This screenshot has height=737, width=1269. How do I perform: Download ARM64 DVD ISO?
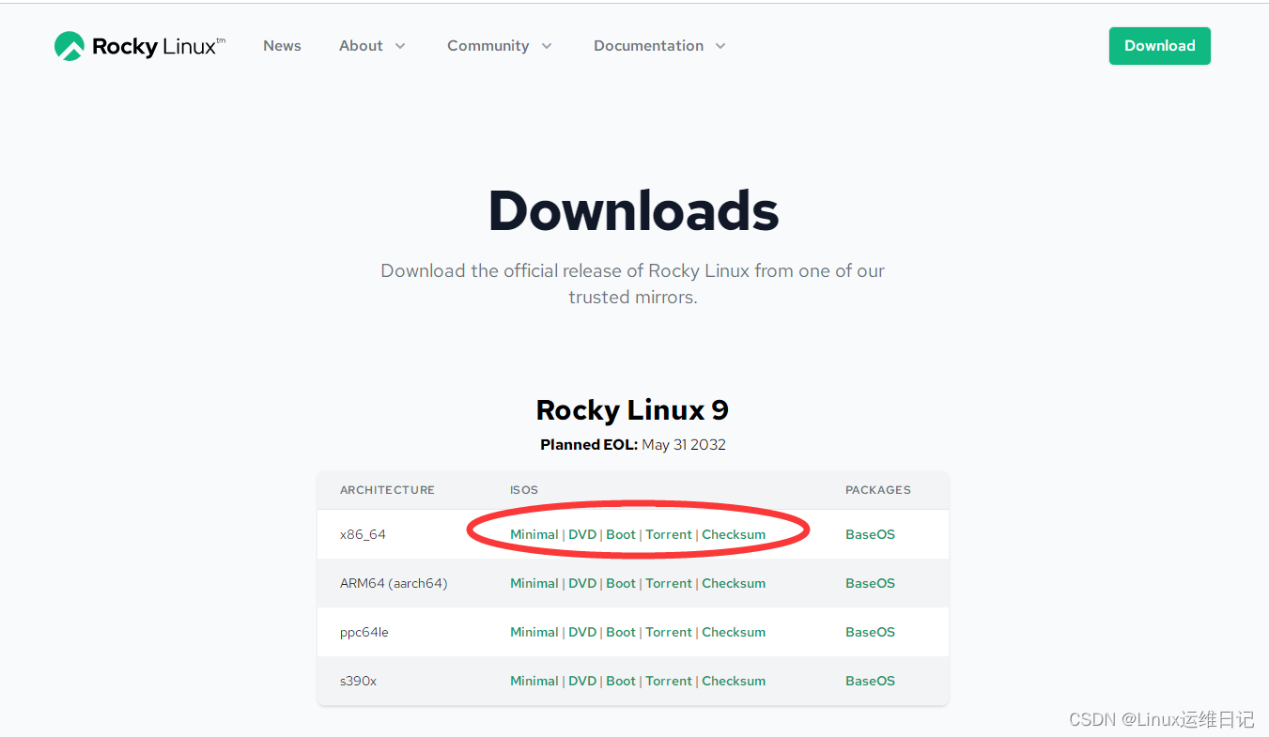coord(582,583)
